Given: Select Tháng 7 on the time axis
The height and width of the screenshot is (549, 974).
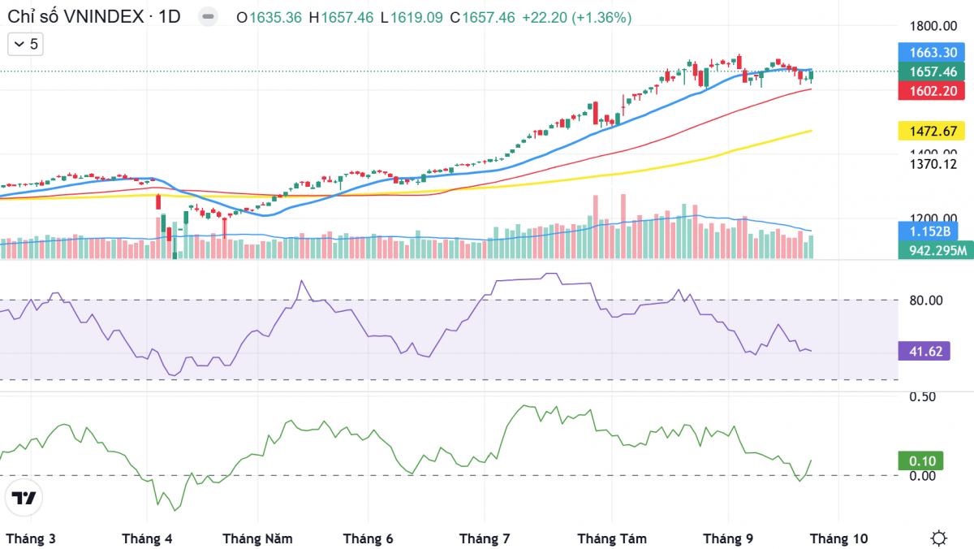Looking at the screenshot, I should click(485, 538).
